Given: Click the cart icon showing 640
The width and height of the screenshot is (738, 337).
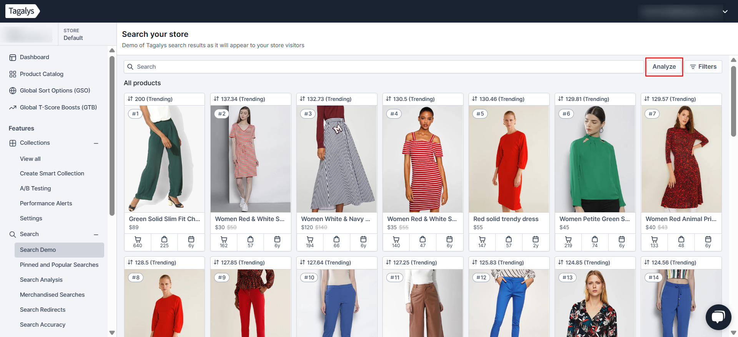Looking at the screenshot, I should [138, 239].
